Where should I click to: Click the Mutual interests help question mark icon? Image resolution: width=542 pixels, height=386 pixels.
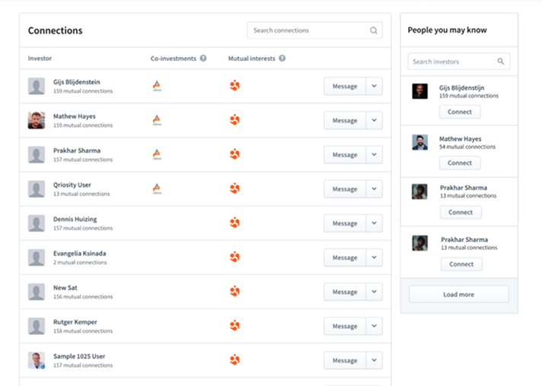click(282, 58)
